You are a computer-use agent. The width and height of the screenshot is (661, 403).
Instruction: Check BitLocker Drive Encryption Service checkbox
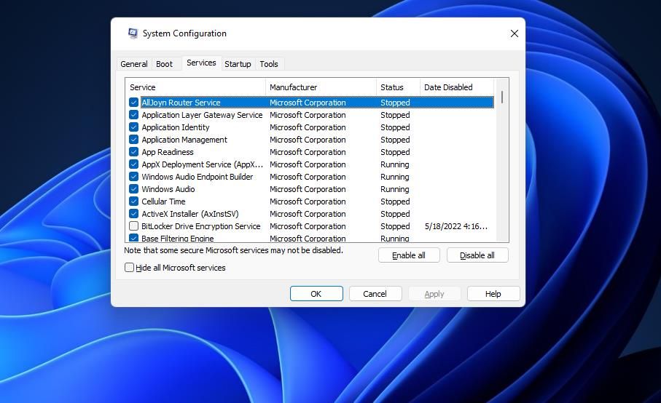click(x=133, y=226)
